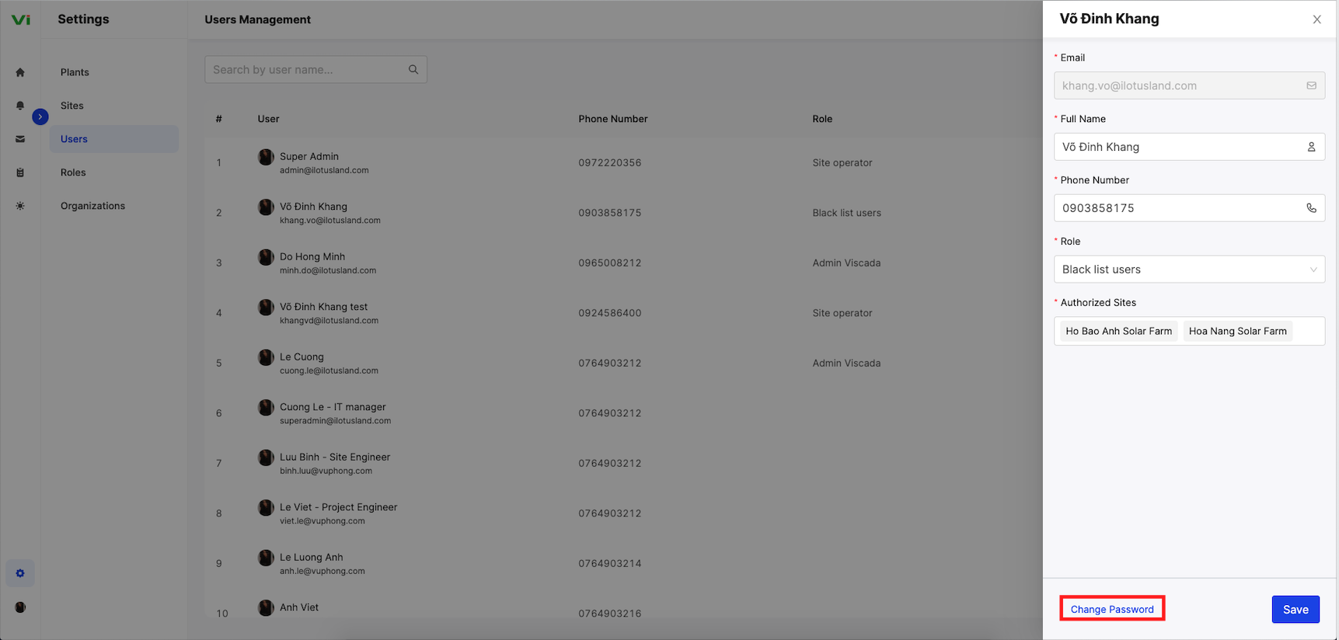Click email minh.do@ilotusland.com
Image resolution: width=1339 pixels, height=640 pixels.
click(328, 270)
